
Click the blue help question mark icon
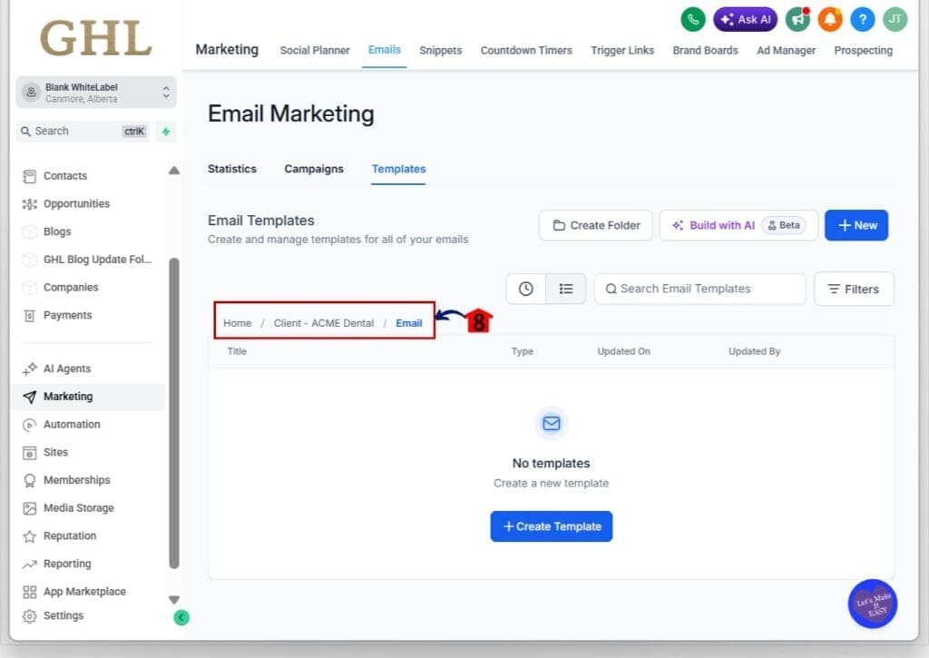coord(862,19)
